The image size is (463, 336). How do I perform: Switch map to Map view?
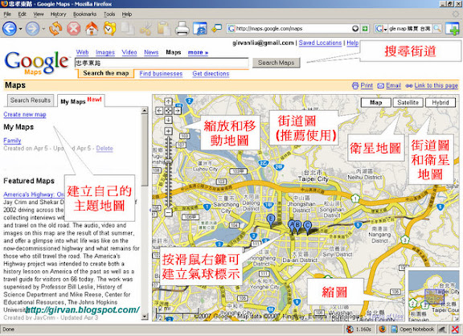376,102
